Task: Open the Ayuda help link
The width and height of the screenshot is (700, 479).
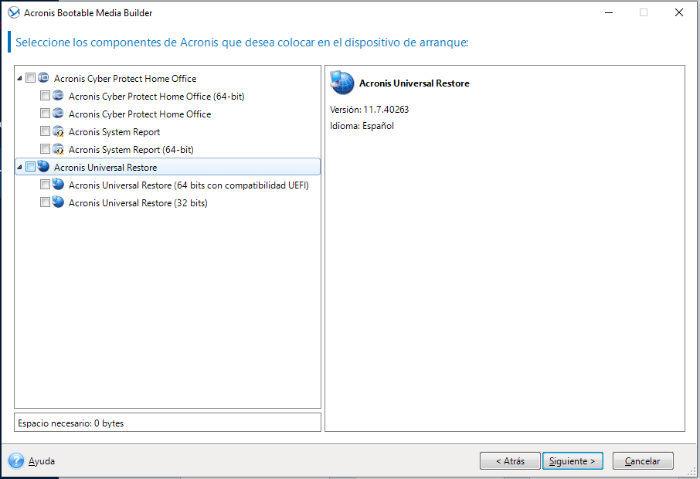Action: point(42,461)
